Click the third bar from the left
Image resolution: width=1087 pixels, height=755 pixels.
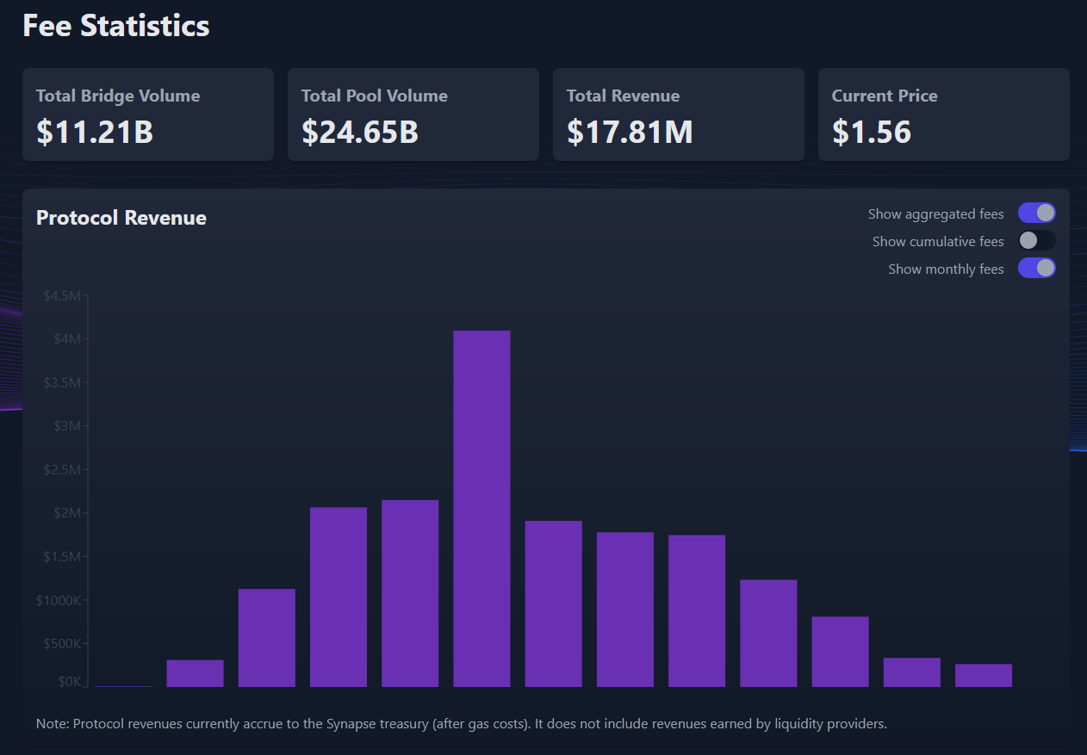tap(267, 638)
